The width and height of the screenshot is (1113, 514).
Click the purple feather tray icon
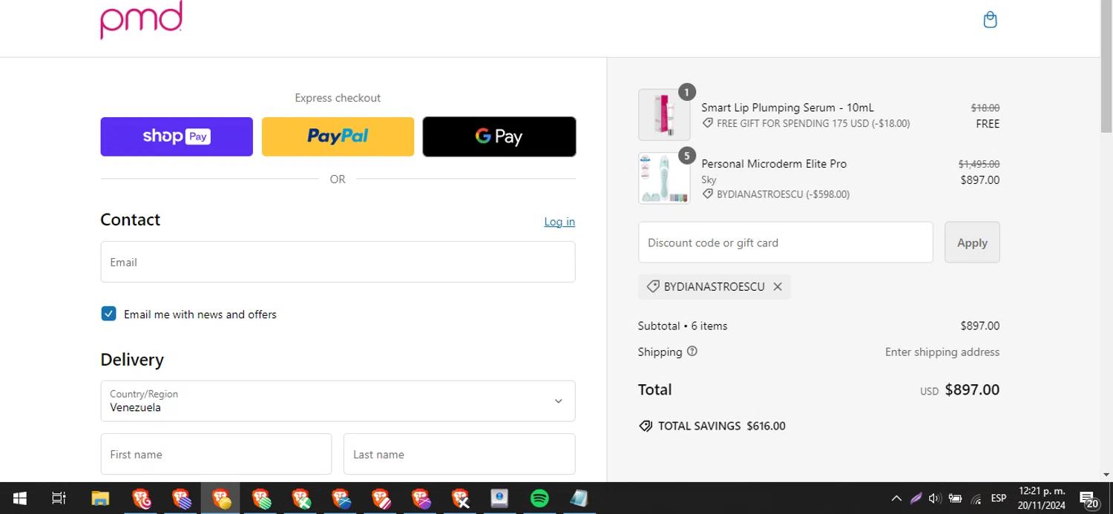point(916,498)
